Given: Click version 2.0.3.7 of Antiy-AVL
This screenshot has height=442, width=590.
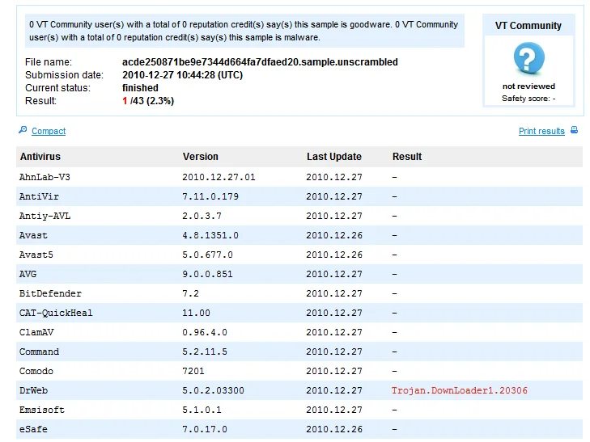Looking at the screenshot, I should click(x=202, y=216).
